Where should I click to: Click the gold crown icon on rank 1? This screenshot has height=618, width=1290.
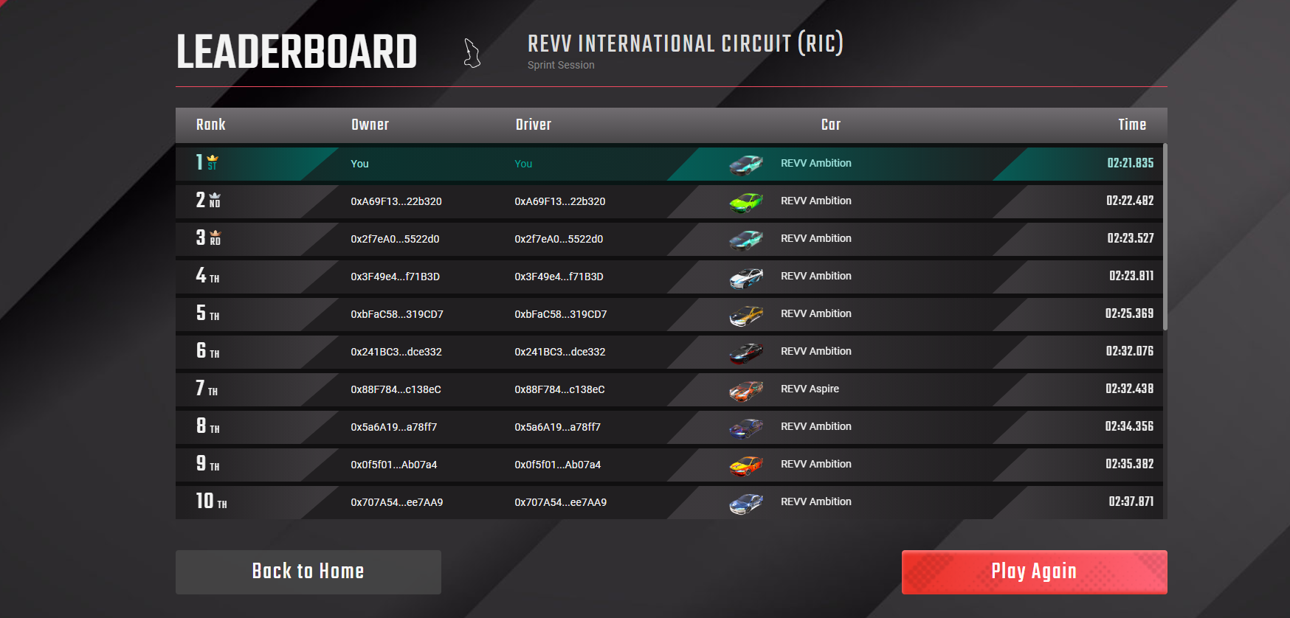coord(213,159)
